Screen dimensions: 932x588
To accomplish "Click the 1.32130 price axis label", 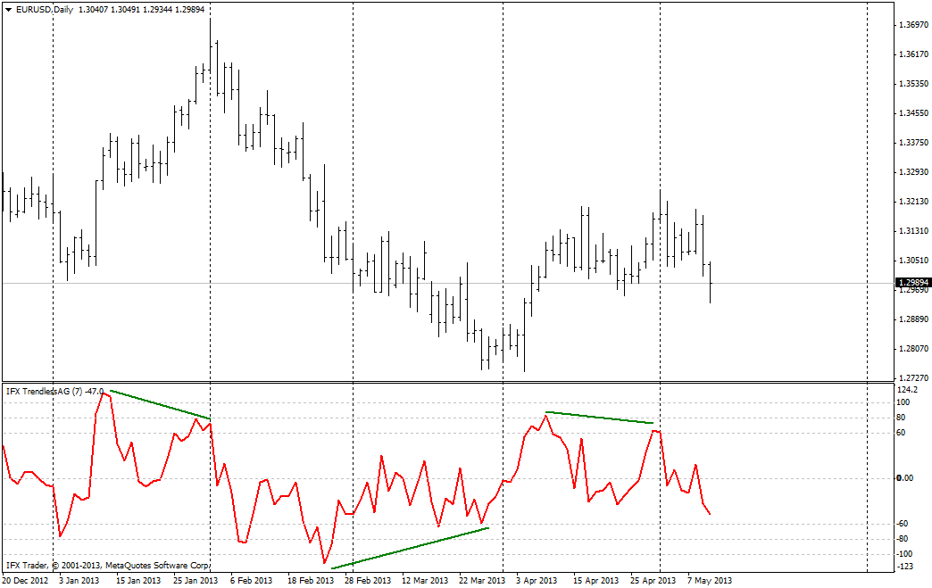I will point(912,202).
